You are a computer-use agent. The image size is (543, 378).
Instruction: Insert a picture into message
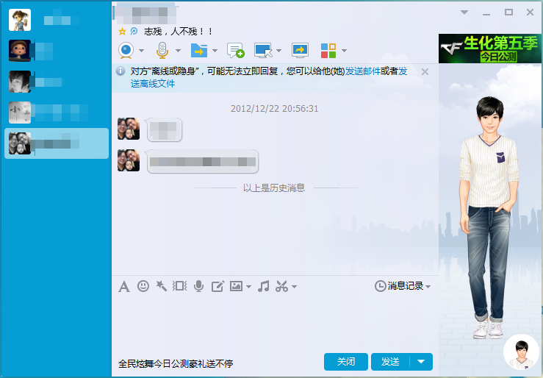coord(236,286)
